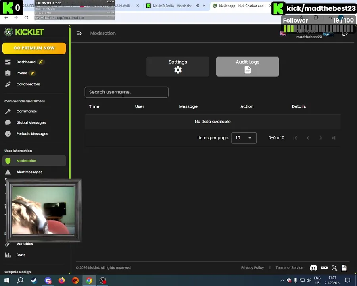The image size is (357, 286).
Task: Collapse the sidebar using the hamburger icon
Action: click(x=79, y=33)
